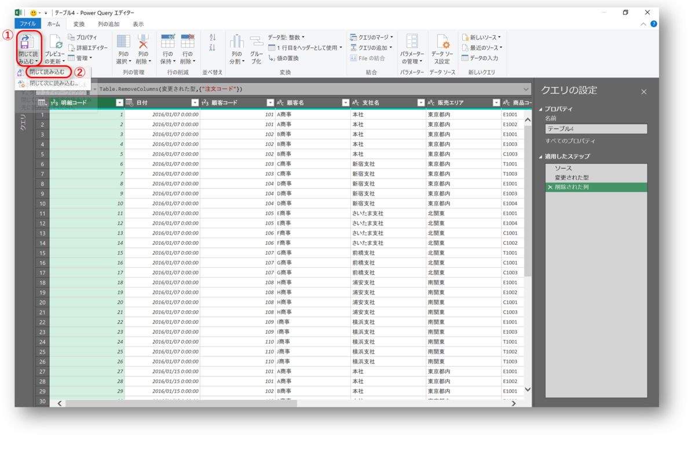
Task: Click the vertical scrollbar up arrow
Action: pyautogui.click(x=528, y=120)
